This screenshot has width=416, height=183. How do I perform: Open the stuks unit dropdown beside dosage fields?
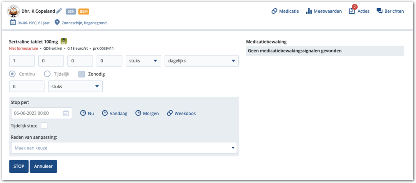(143, 61)
